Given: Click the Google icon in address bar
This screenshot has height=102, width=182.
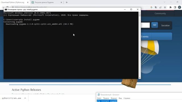Looking at the screenshot, I should pyautogui.click(x=151, y=7).
